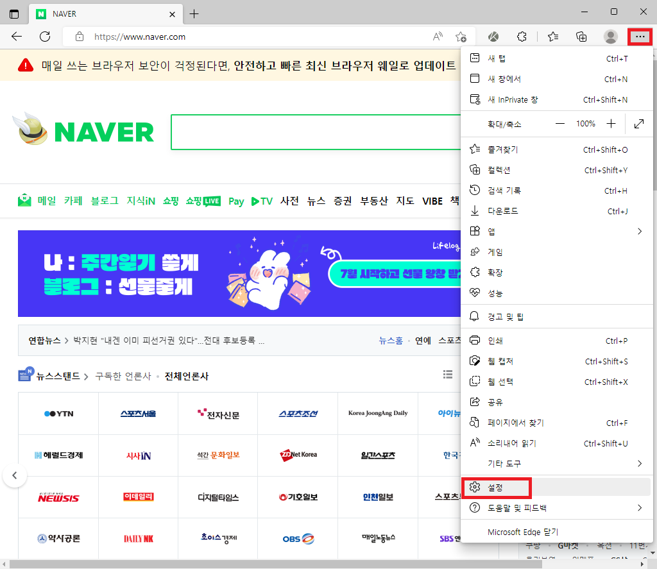The width and height of the screenshot is (657, 569).
Task: Expand the 앱 submenu
Action: (556, 232)
